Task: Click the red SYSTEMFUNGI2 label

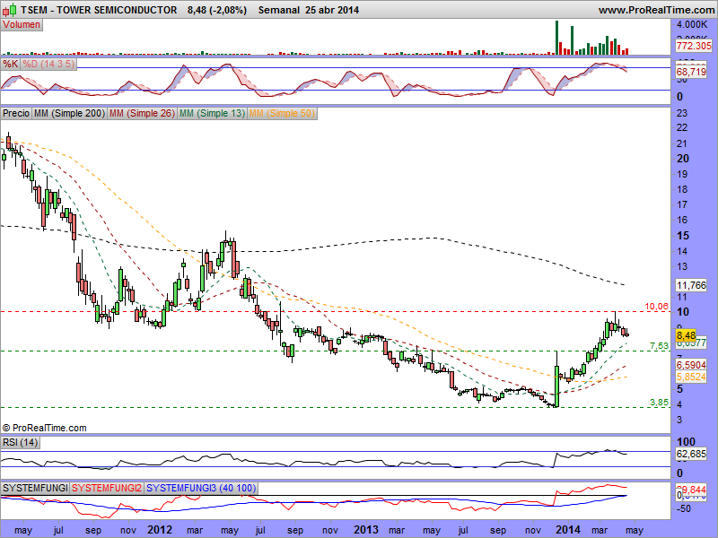Action: [x=106, y=487]
